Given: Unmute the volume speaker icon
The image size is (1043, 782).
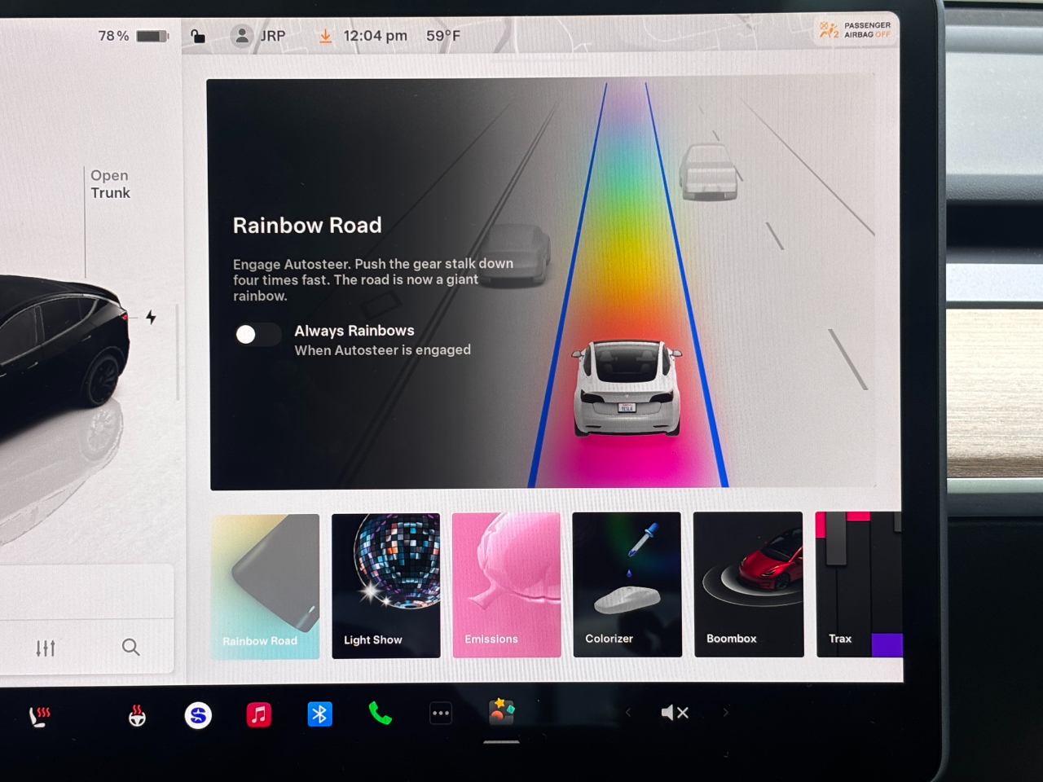Looking at the screenshot, I should click(x=674, y=713).
